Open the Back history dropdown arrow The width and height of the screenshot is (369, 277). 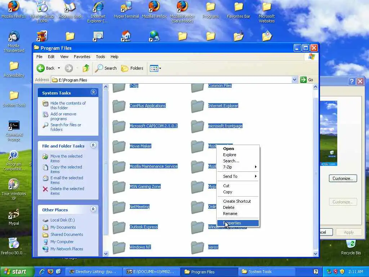[x=59, y=68]
